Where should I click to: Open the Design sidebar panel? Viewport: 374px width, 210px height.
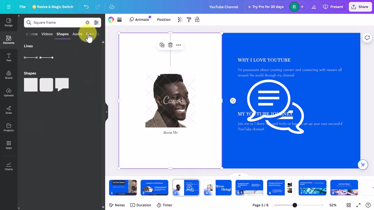9,22
